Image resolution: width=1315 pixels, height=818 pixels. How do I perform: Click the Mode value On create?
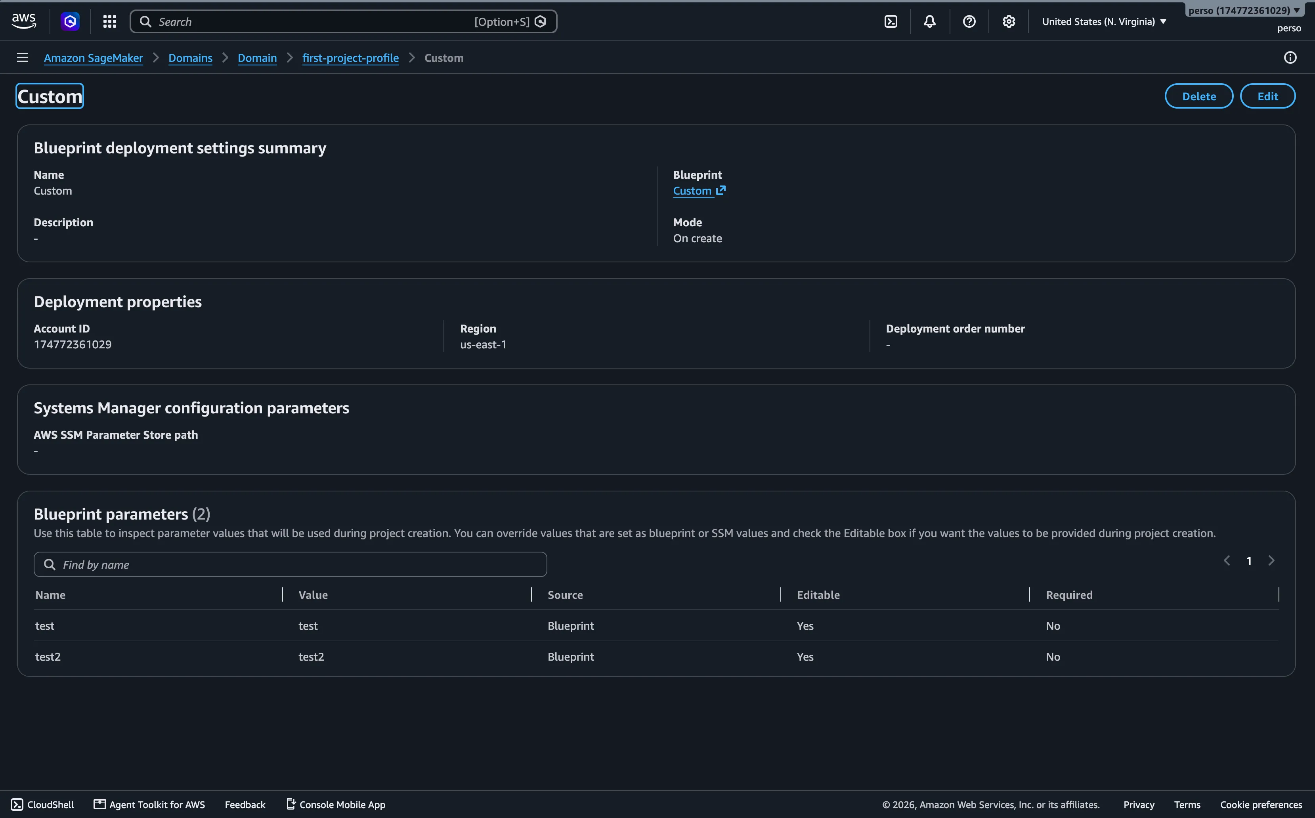697,238
